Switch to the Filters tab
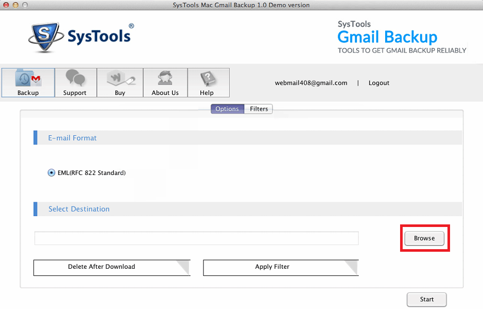 click(x=258, y=109)
